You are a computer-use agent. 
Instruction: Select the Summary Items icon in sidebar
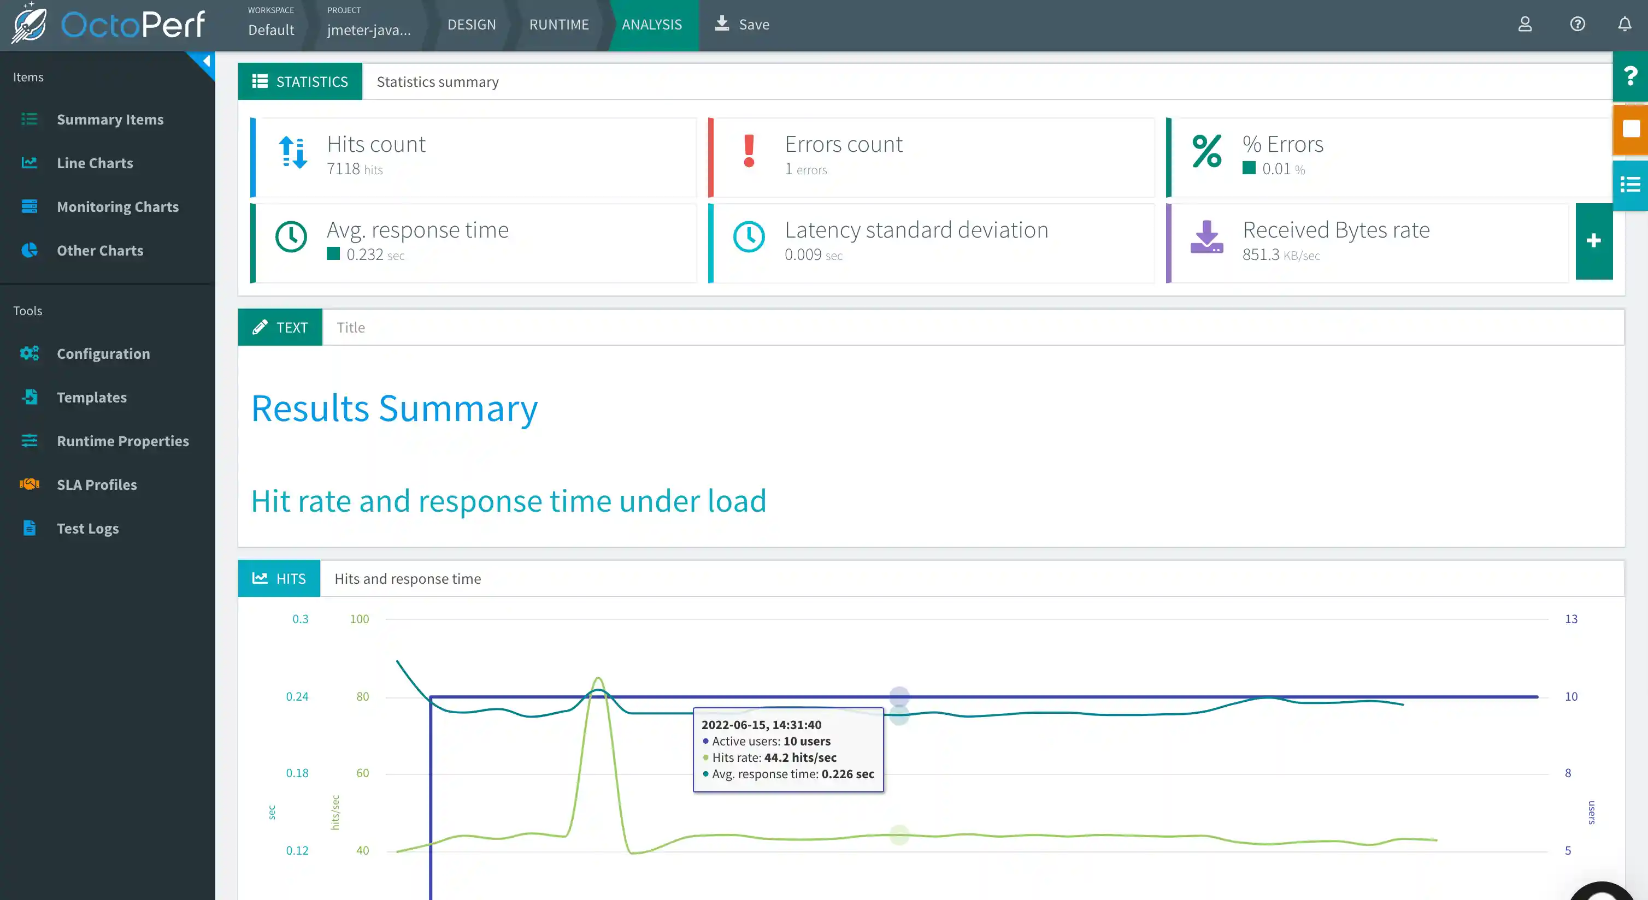(29, 120)
